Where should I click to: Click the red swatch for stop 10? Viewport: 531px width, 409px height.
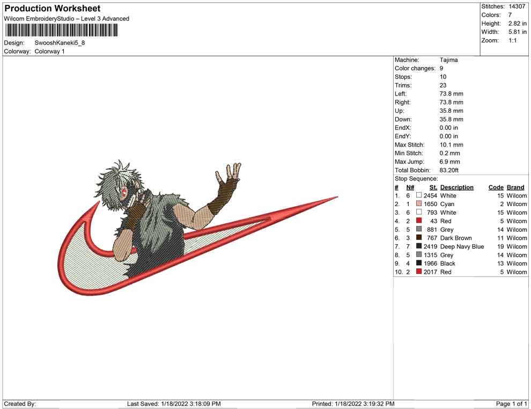(x=419, y=272)
